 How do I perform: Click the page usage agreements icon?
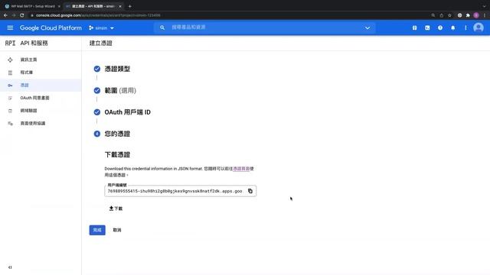[10, 124]
